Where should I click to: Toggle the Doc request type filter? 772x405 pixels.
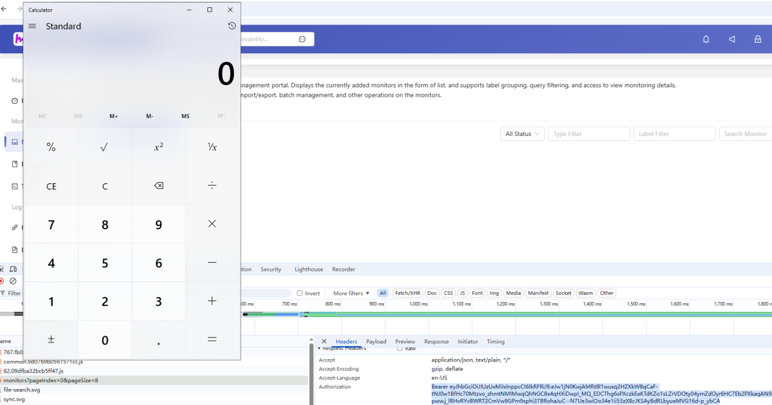point(432,293)
